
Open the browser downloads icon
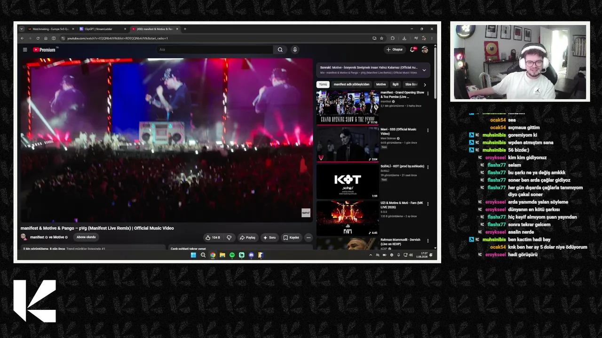tap(404, 38)
